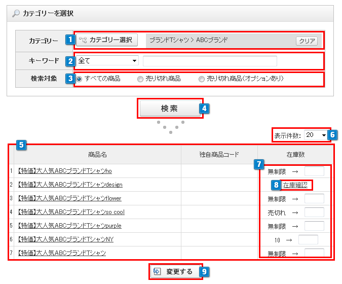The image size is (342, 284).
Task: Select すべての商品 radio button
Action: click(x=79, y=79)
